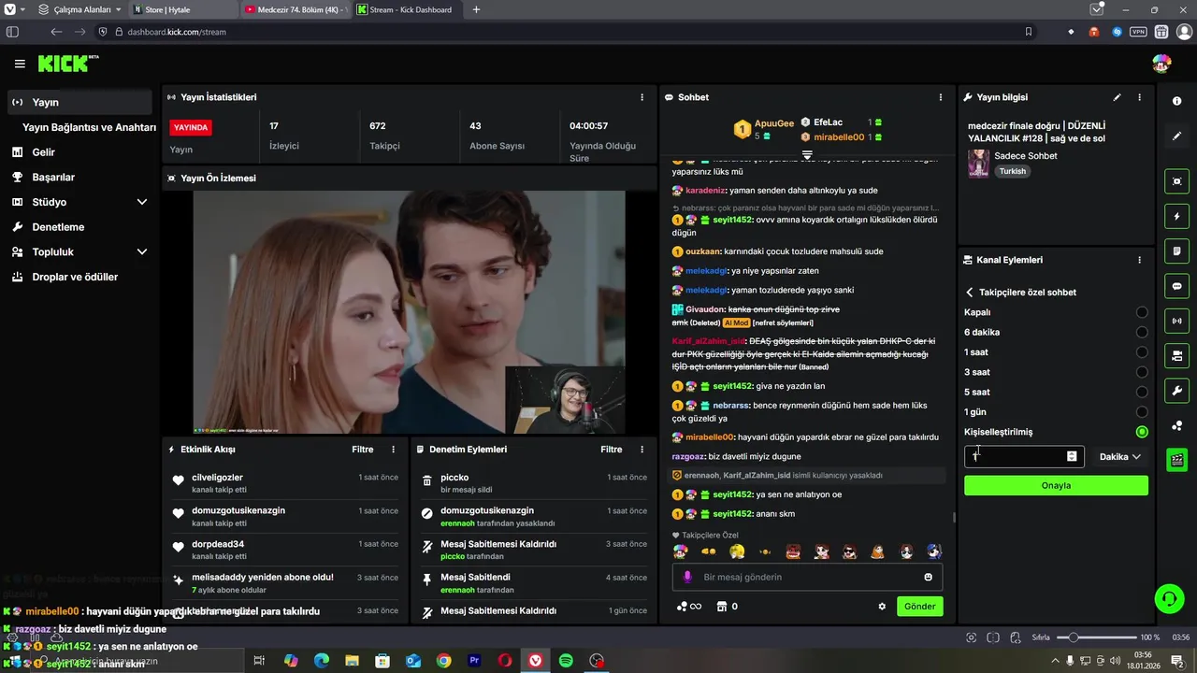Open the Yayın sidebar item
The image size is (1197, 673).
pyautogui.click(x=79, y=102)
